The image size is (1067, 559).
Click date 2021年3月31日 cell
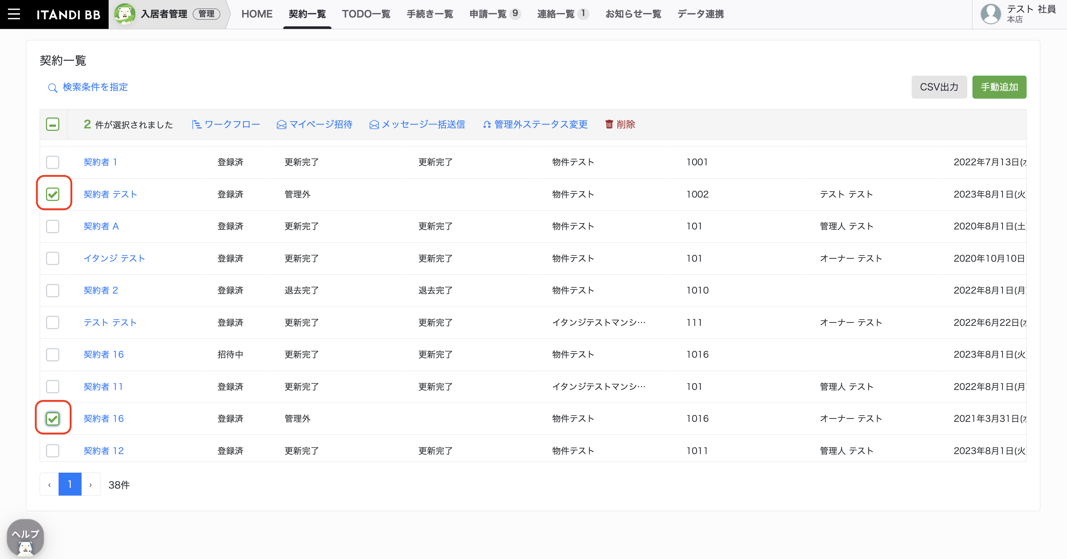[x=990, y=419]
